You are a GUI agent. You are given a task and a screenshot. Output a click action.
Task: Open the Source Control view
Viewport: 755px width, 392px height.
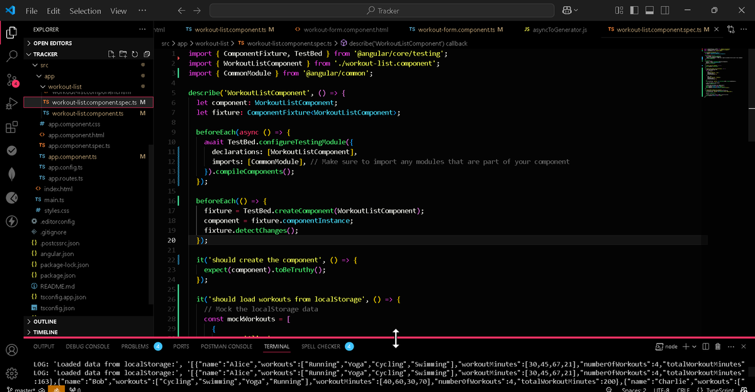(x=12, y=80)
